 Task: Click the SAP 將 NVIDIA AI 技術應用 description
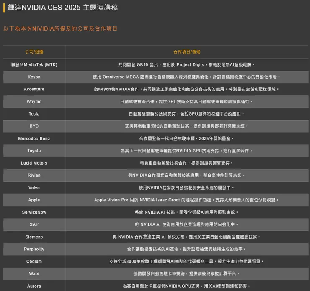tap(186, 224)
